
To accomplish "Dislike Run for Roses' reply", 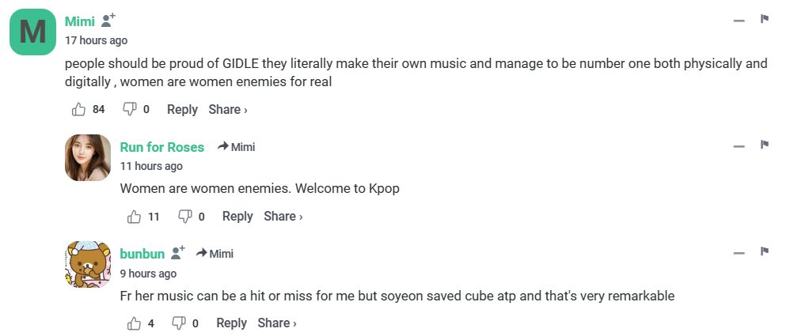I will [x=185, y=216].
